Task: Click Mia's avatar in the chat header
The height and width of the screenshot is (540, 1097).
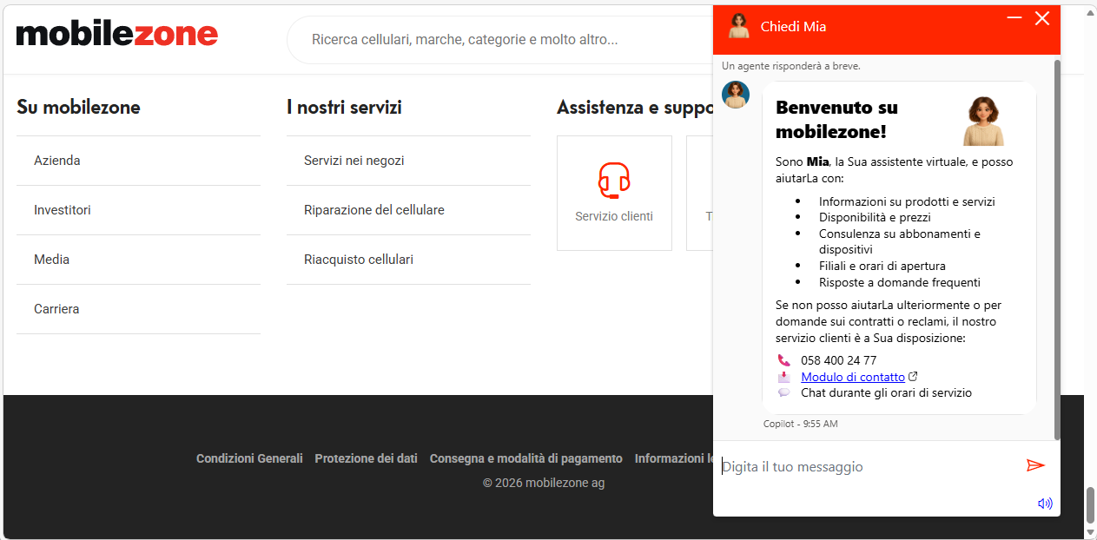Action: tap(739, 26)
